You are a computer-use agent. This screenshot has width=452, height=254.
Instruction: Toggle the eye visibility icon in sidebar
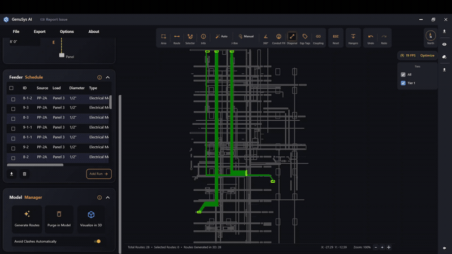445,45
